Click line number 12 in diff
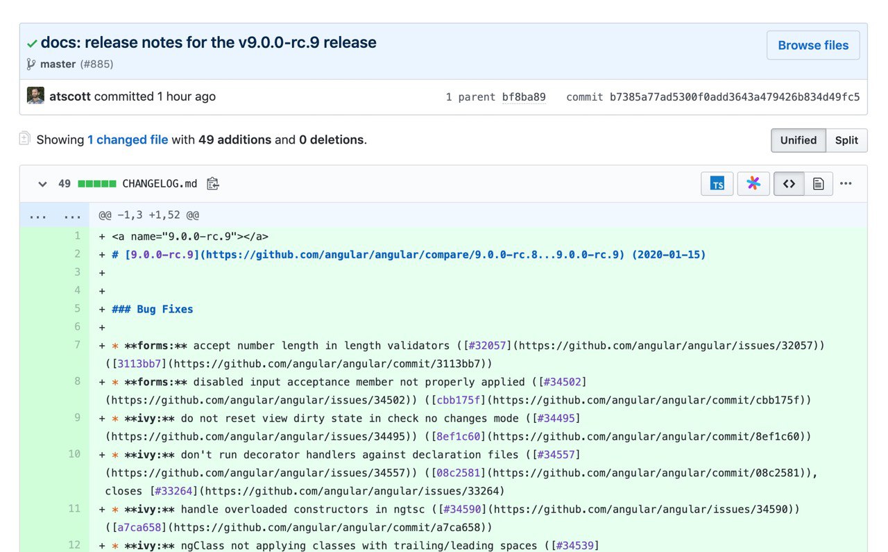888x552 pixels. pos(74,545)
